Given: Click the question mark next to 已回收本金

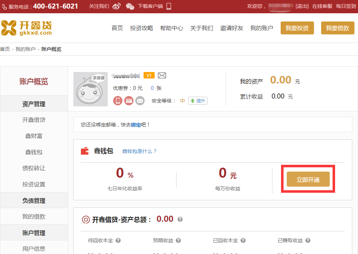Looking at the screenshot, I should pos(243,240).
